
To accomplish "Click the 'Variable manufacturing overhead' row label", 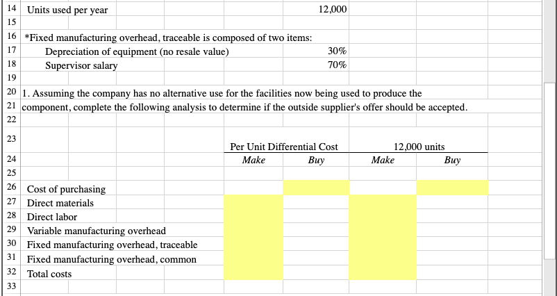I will coord(97,231).
